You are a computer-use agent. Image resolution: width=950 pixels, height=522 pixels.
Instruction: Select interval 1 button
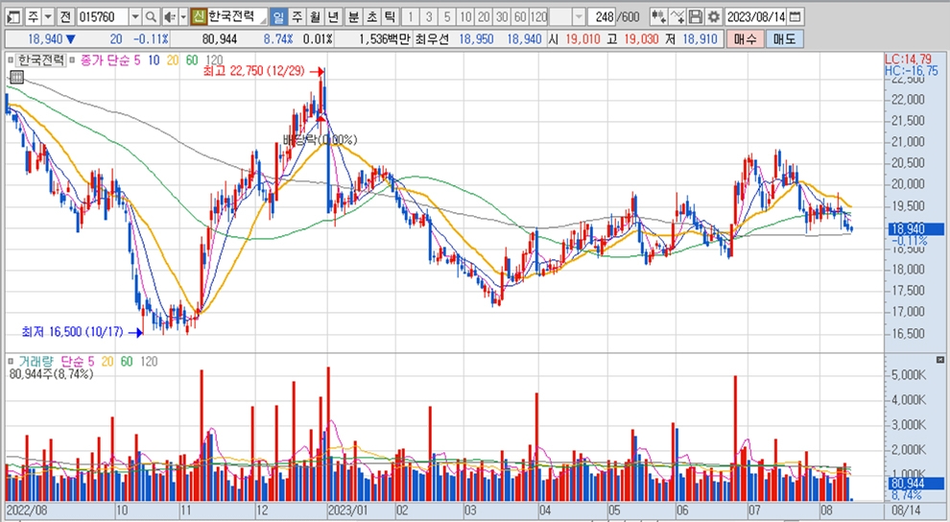(410, 16)
